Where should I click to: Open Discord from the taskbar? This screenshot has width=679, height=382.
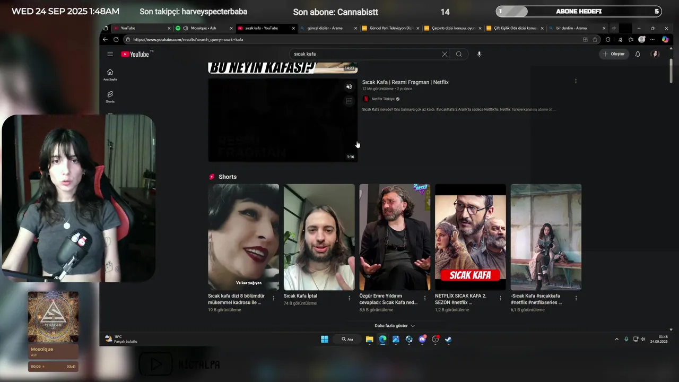point(422,339)
